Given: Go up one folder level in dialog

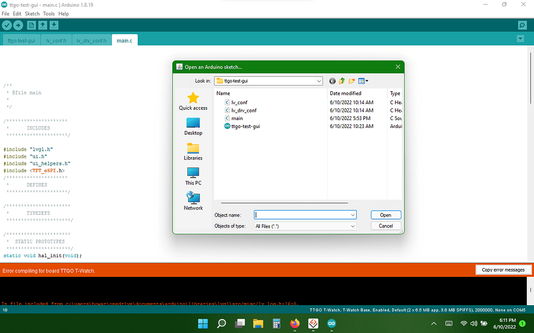Looking at the screenshot, I should (342, 81).
